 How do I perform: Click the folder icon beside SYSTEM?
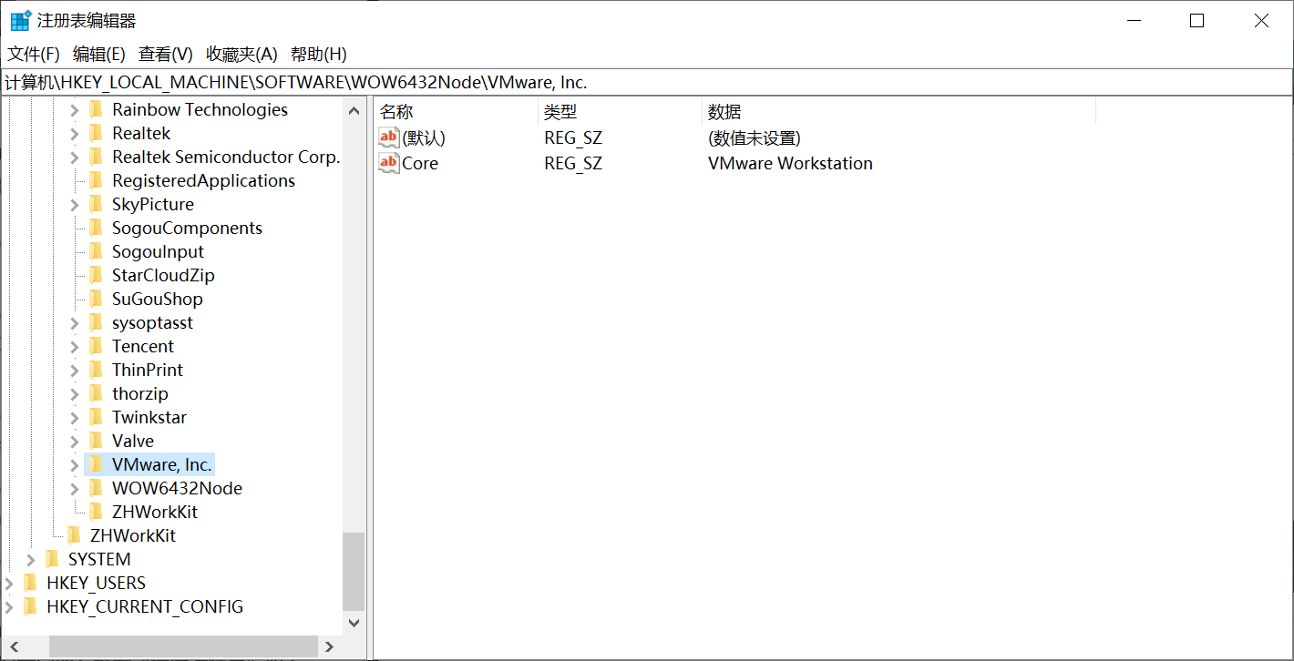click(52, 559)
